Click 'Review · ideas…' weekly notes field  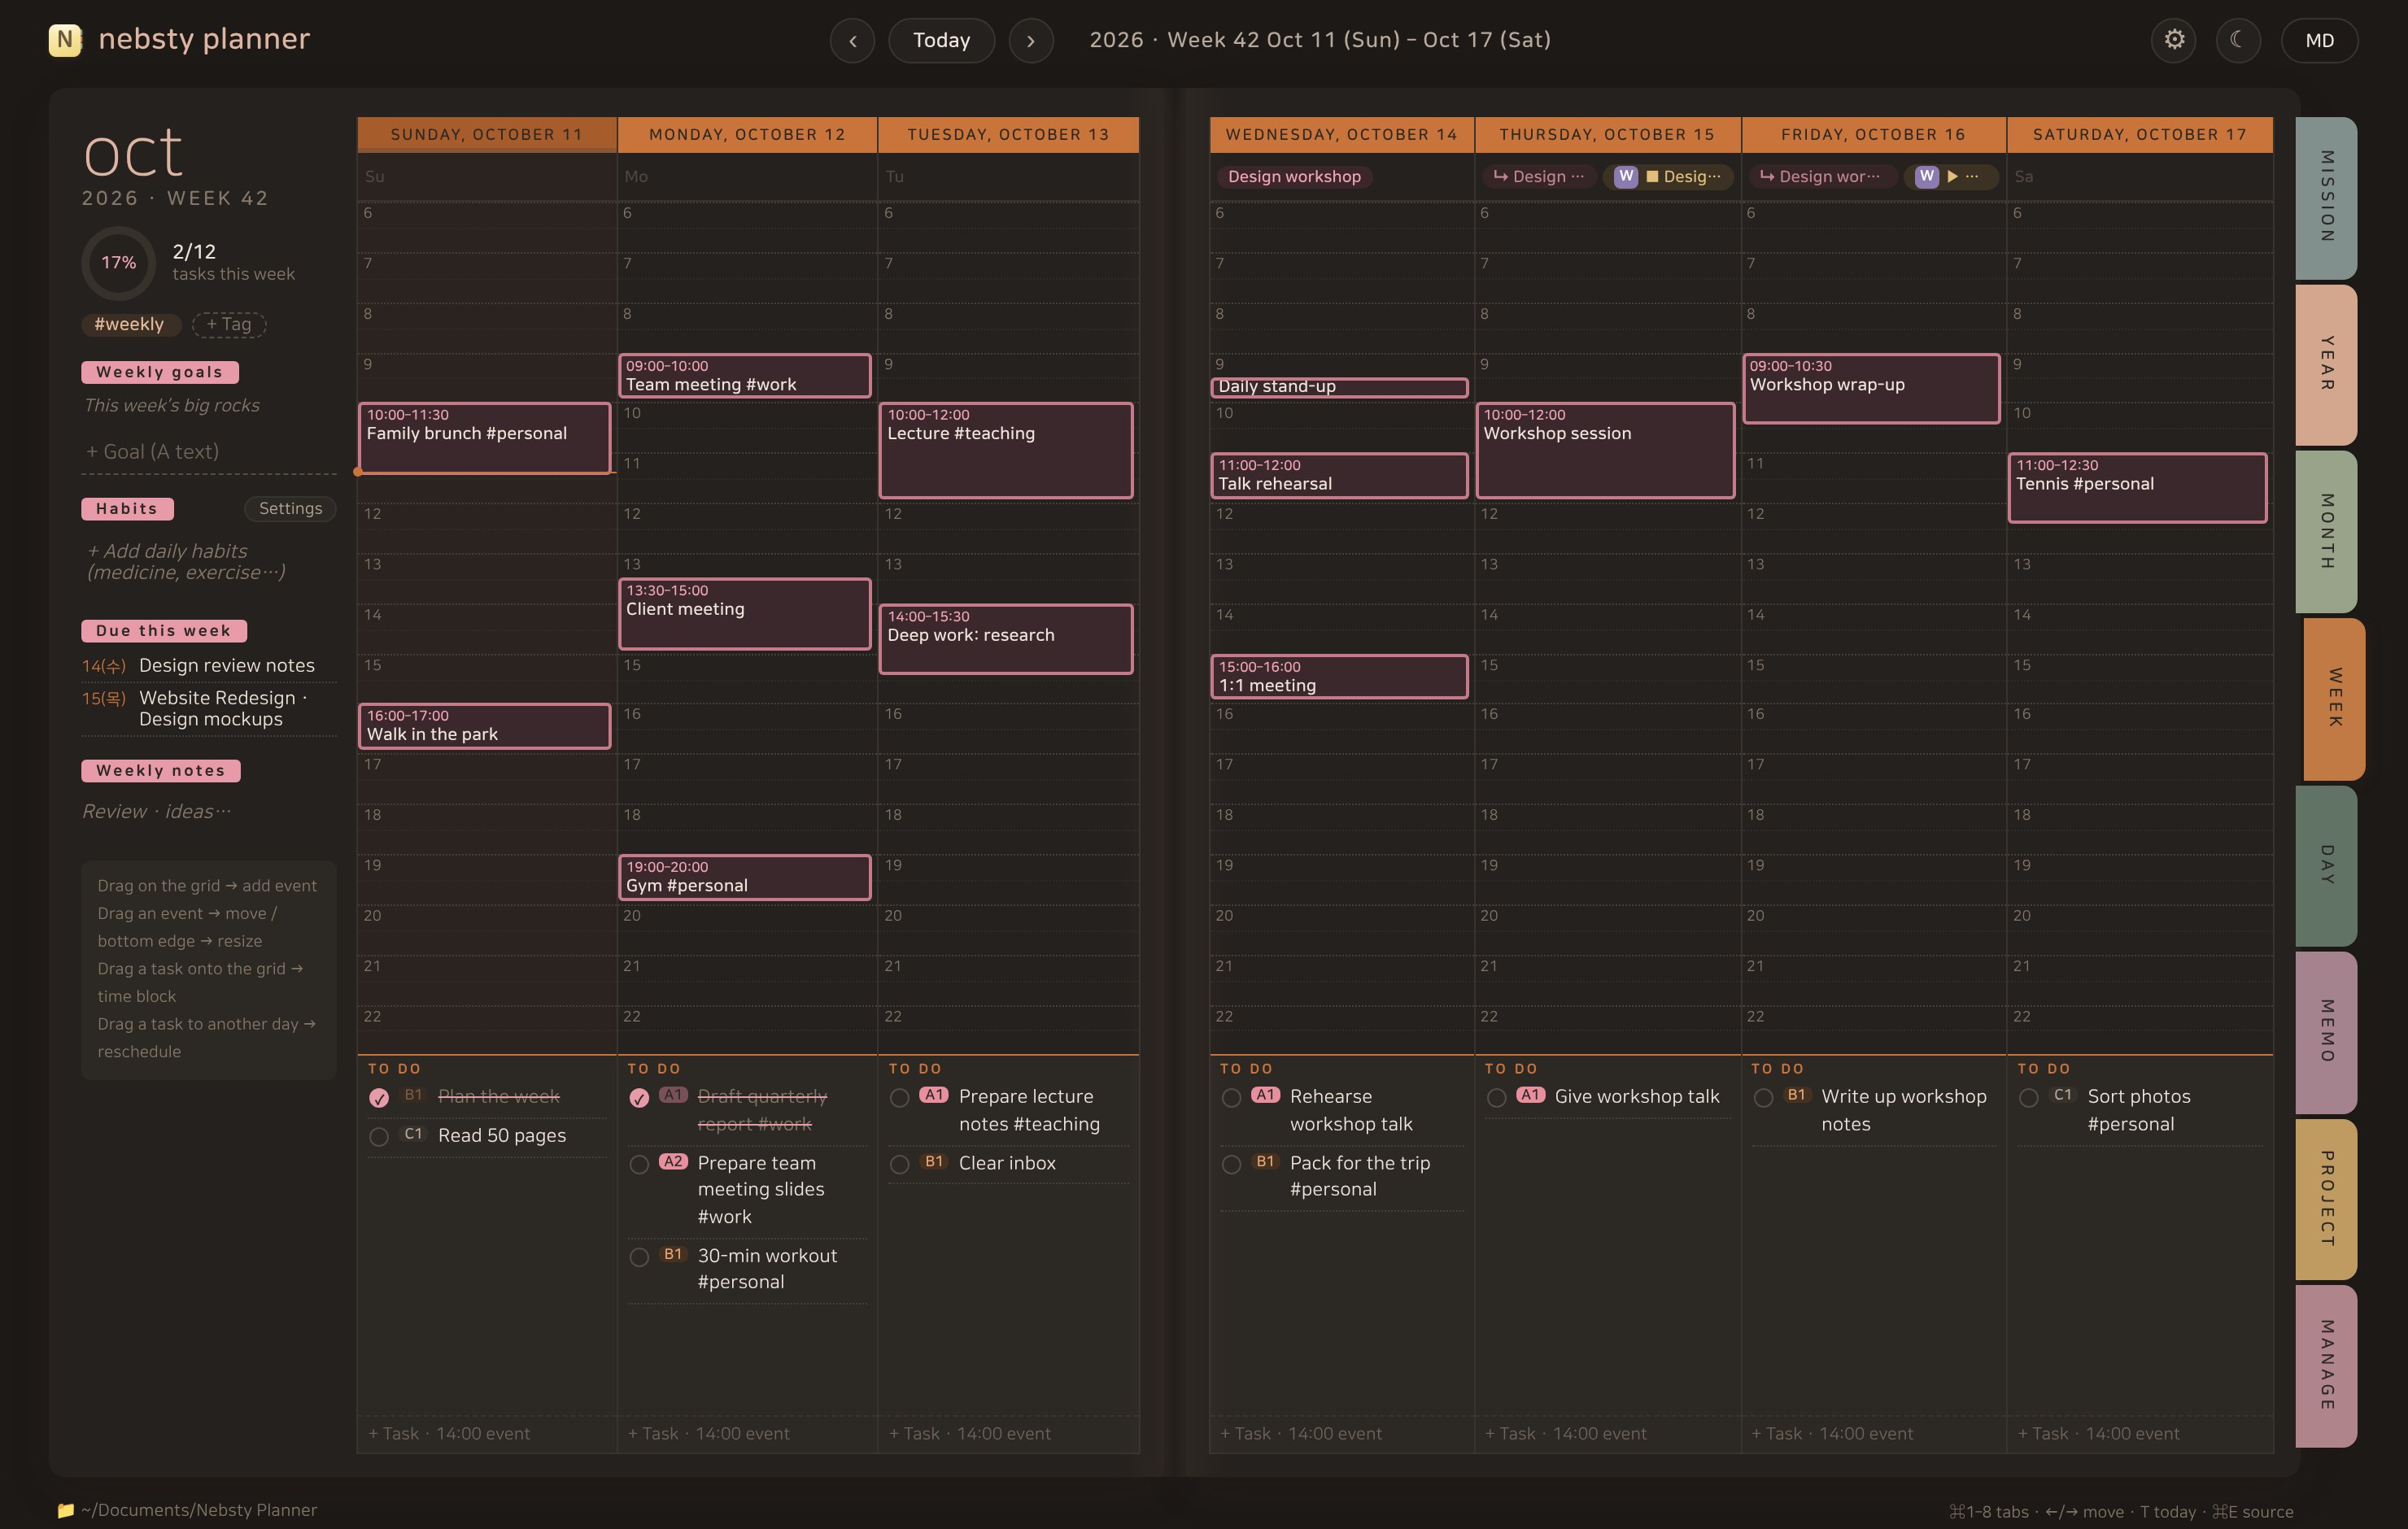tap(209, 811)
